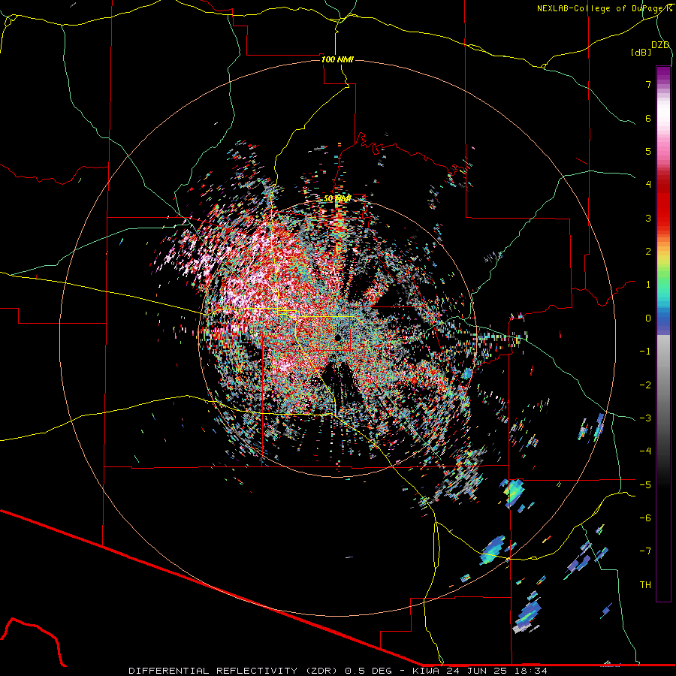Click the 0 value on the scale
676x676 pixels.
pos(648,318)
